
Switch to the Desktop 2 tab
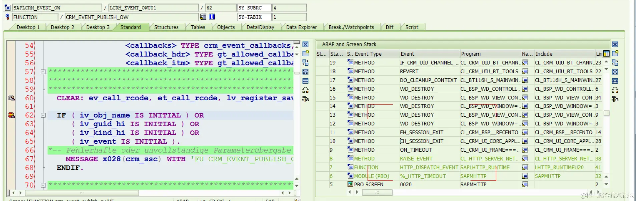62,27
